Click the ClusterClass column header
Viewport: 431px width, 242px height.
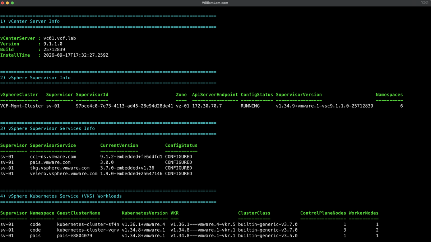click(x=254, y=213)
